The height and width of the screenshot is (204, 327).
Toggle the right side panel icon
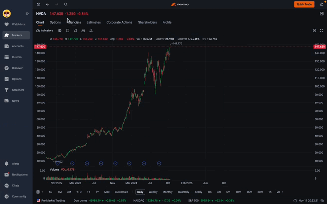pos(322,14)
